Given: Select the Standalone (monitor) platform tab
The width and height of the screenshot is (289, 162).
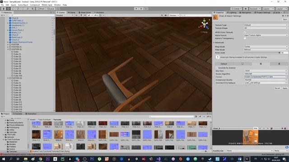Looking at the screenshot, I should [x=242, y=64].
